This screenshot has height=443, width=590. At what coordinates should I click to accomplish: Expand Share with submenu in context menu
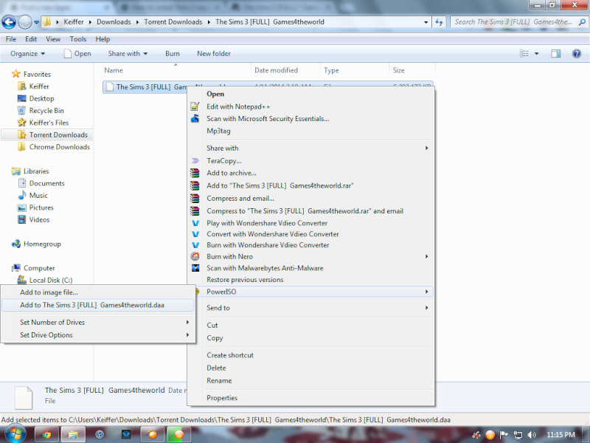427,148
